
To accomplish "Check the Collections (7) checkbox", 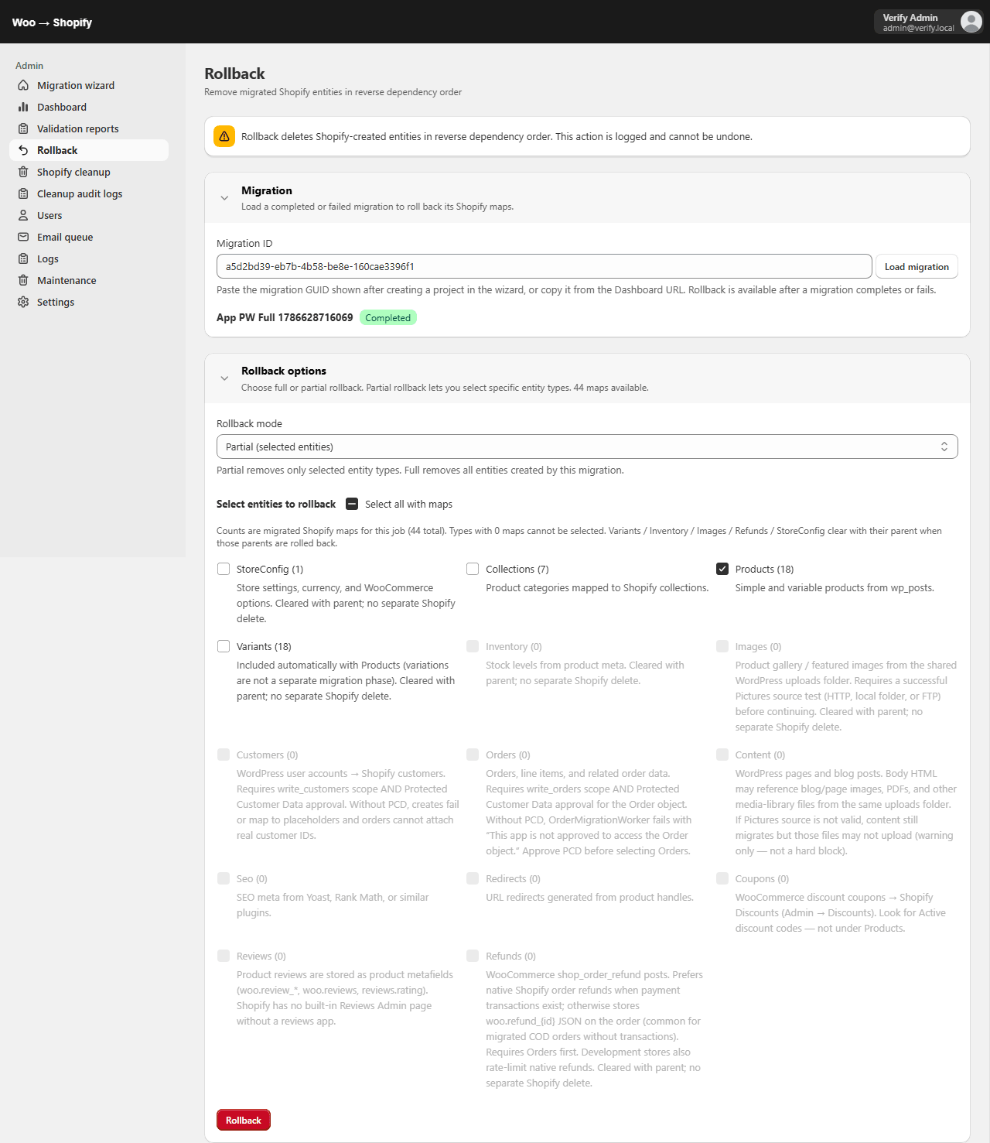I will [473, 569].
